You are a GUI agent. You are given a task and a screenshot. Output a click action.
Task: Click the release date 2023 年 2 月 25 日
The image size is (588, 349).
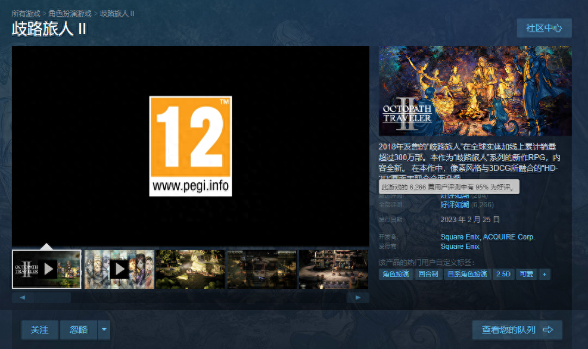click(x=470, y=219)
